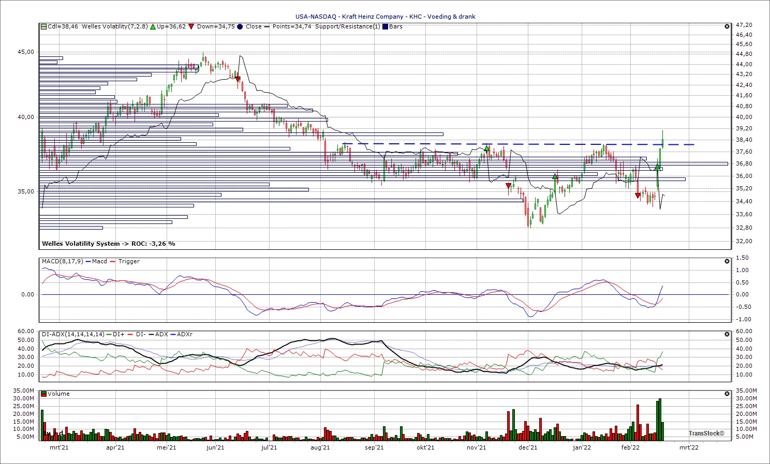Click the tall red volume bar in February 2022
770x464 pixels.
click(x=638, y=423)
